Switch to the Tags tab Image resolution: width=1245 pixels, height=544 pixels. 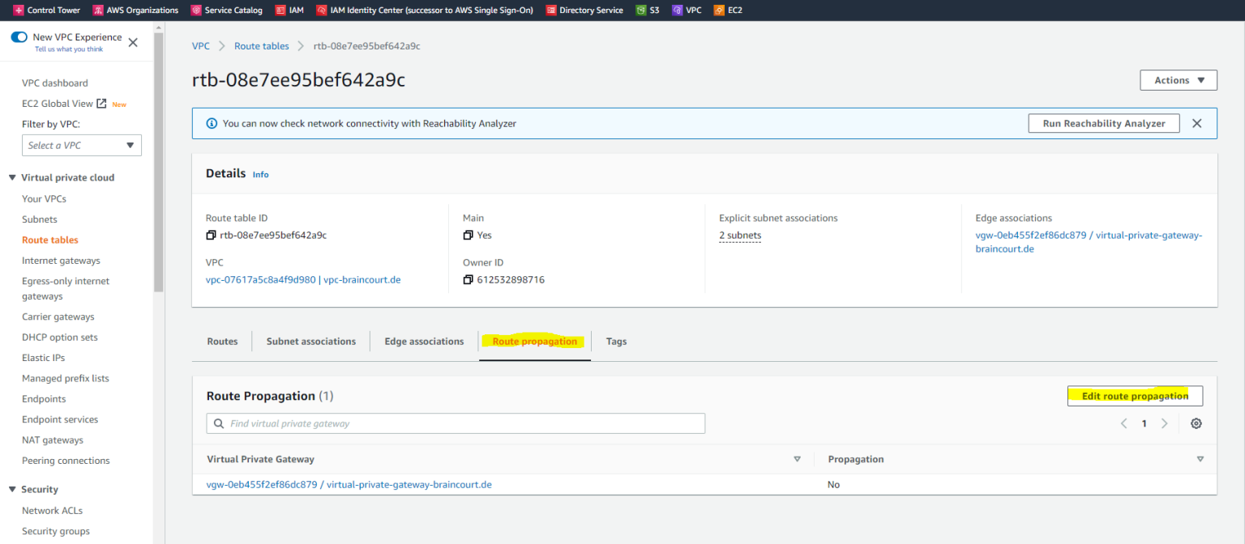tap(616, 341)
